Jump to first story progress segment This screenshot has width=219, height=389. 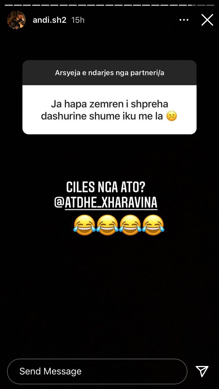coord(8,5)
